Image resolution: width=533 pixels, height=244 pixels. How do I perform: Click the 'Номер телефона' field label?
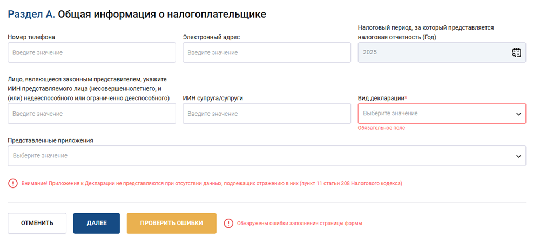(31, 37)
